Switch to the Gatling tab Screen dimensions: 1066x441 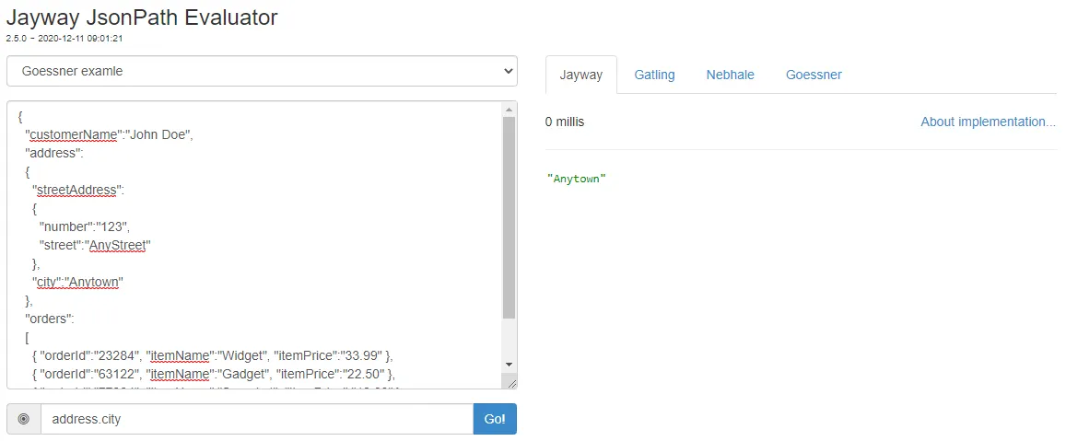click(x=655, y=75)
